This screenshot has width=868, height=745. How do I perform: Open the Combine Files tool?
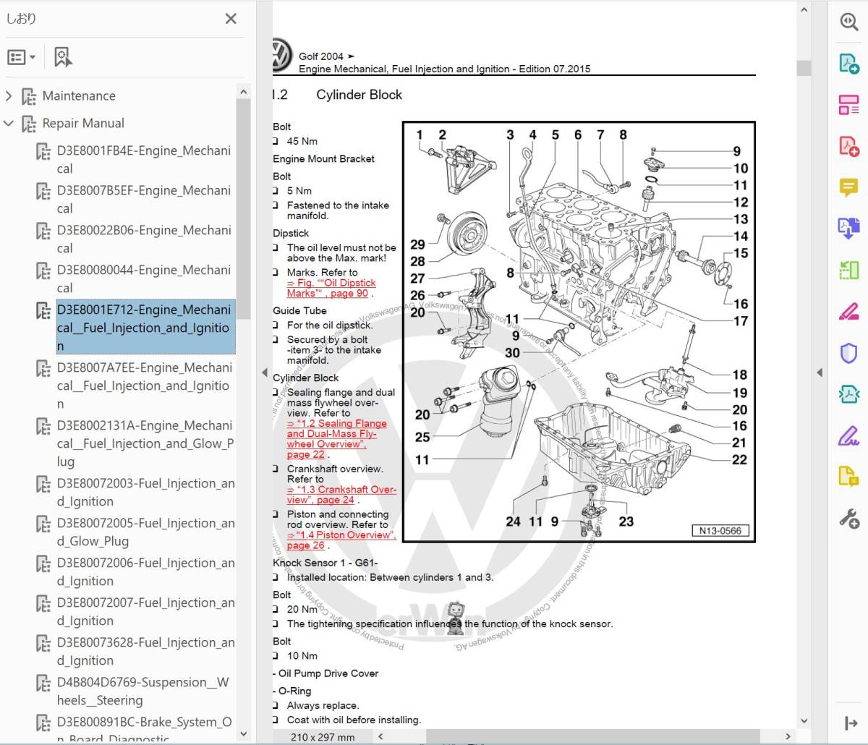[848, 229]
